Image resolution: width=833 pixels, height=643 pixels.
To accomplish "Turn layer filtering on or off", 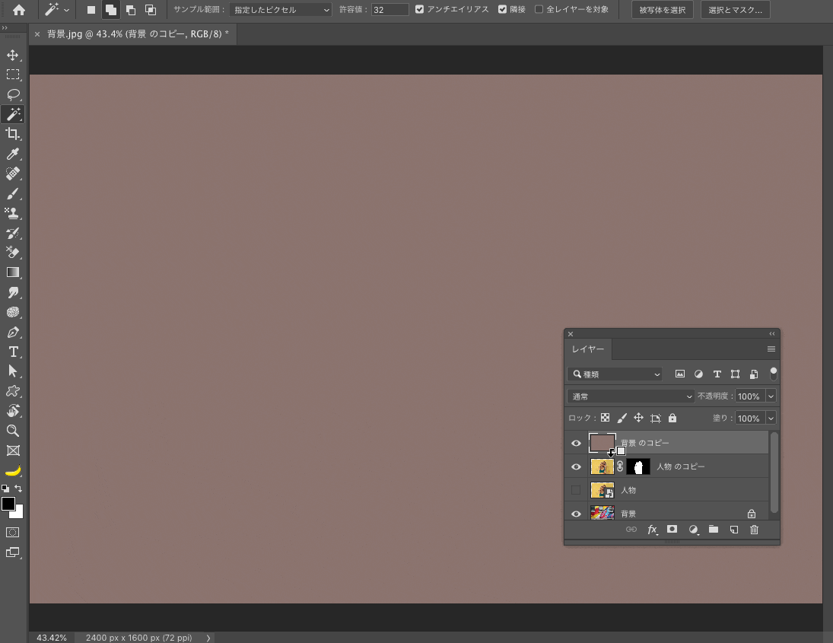I will pyautogui.click(x=774, y=374).
